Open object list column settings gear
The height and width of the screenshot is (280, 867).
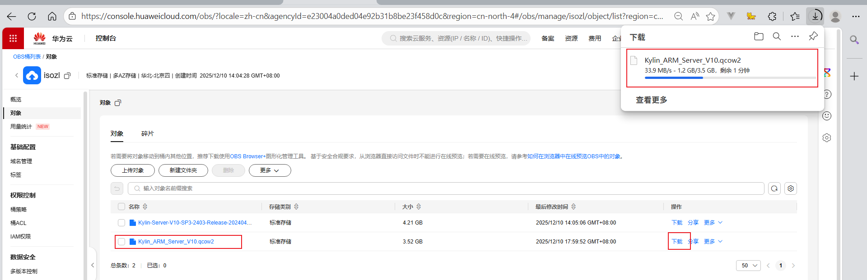[790, 188]
